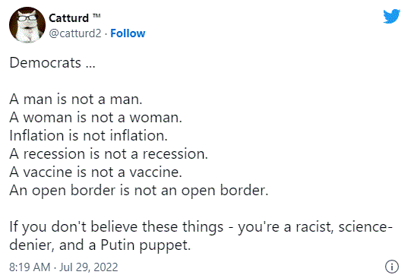Image resolution: width=411 pixels, height=278 pixels.
Task: Click the Jul 29, 2022 date
Action: pyautogui.click(x=89, y=267)
